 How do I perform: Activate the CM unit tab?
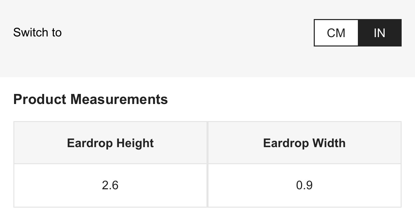pyautogui.click(x=336, y=33)
